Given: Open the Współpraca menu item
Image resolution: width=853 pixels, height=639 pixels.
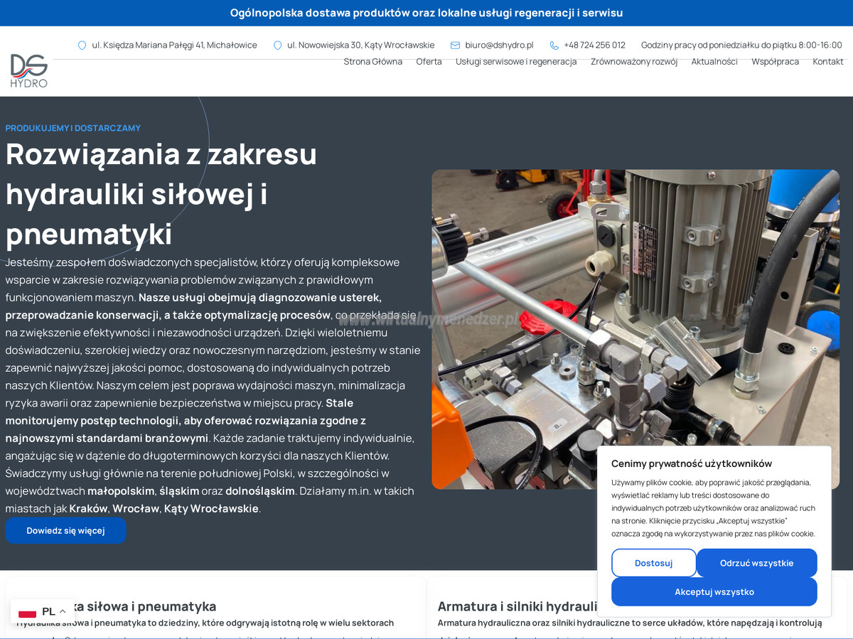Looking at the screenshot, I should point(775,62).
